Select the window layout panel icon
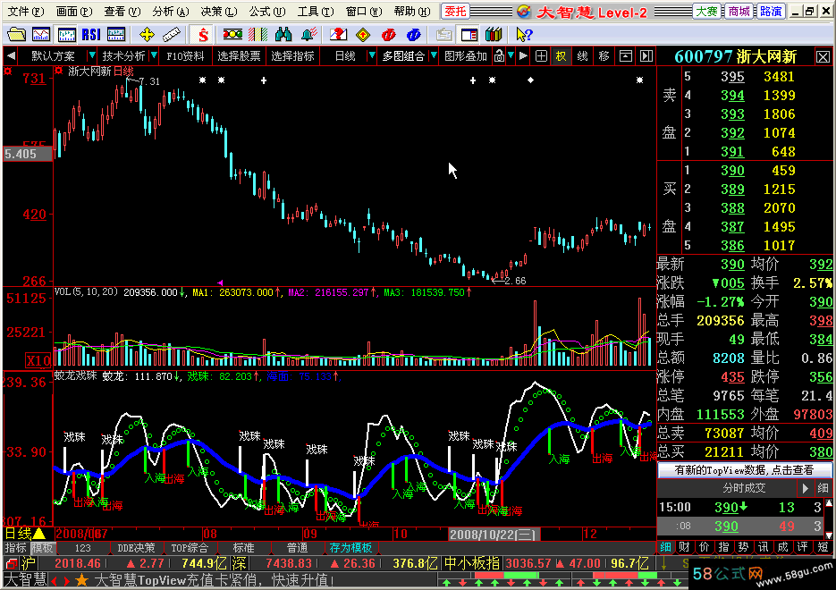 click(x=469, y=35)
